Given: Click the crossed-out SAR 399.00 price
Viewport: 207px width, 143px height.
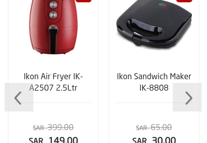Looking at the screenshot, I should [53, 127].
